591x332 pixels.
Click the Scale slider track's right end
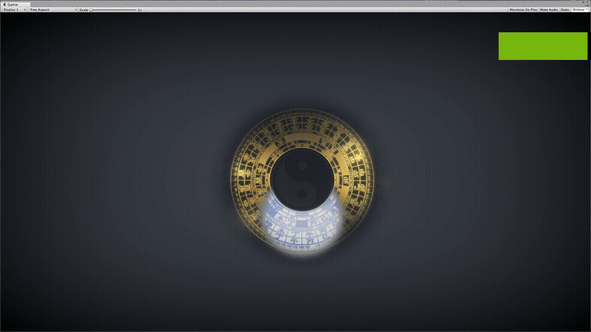(x=135, y=10)
